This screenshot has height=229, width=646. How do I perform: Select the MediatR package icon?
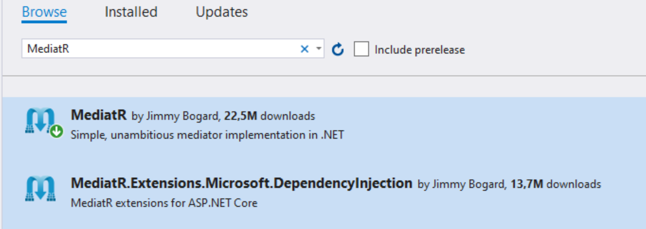point(40,120)
